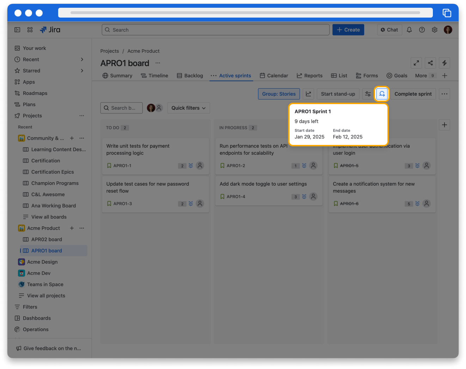Open the help question mark icon
The width and height of the screenshot is (466, 369).
coord(422,30)
